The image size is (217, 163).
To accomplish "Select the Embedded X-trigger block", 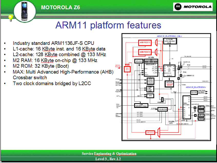I will pos(141,106).
